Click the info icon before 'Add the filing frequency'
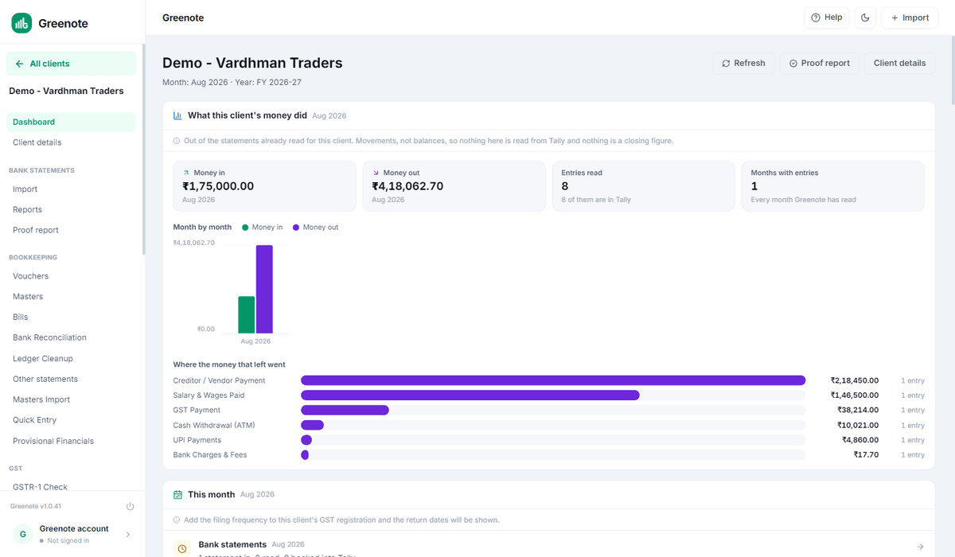 click(177, 520)
